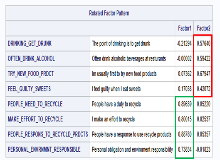Click the FEEL_GUILTY_SWEETS variable name
220x160 pixels.
(x=29, y=89)
